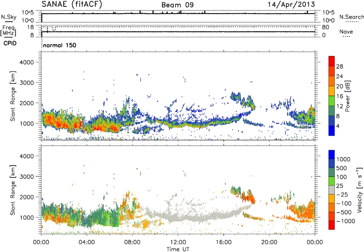Click the "normal 150" CPID annotation

coord(60,45)
